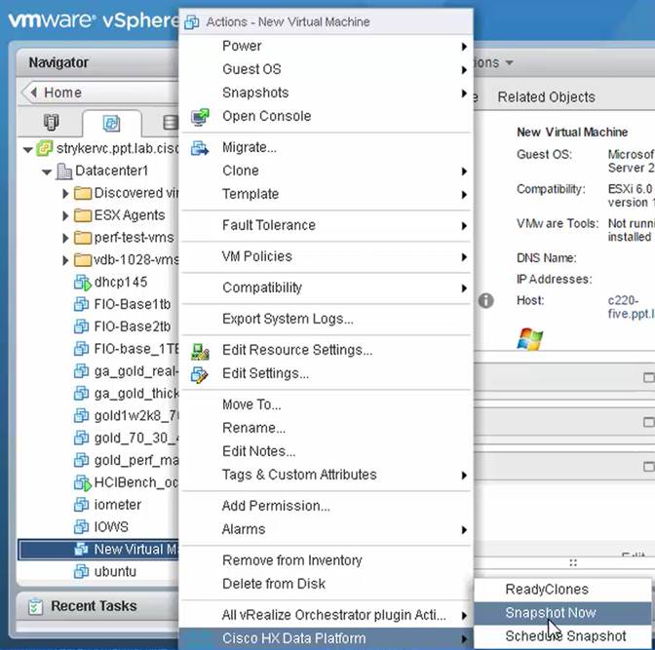Open the c220-five host link

click(631, 307)
